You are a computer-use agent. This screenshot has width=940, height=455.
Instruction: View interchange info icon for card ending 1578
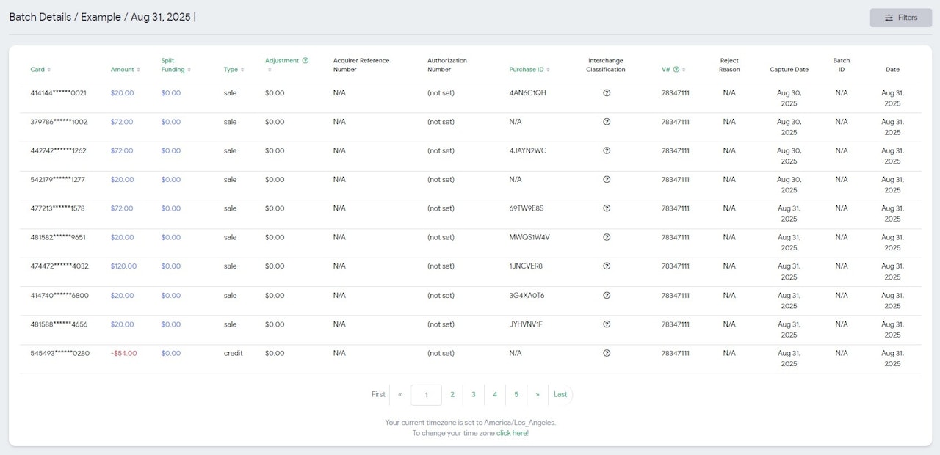coord(607,208)
